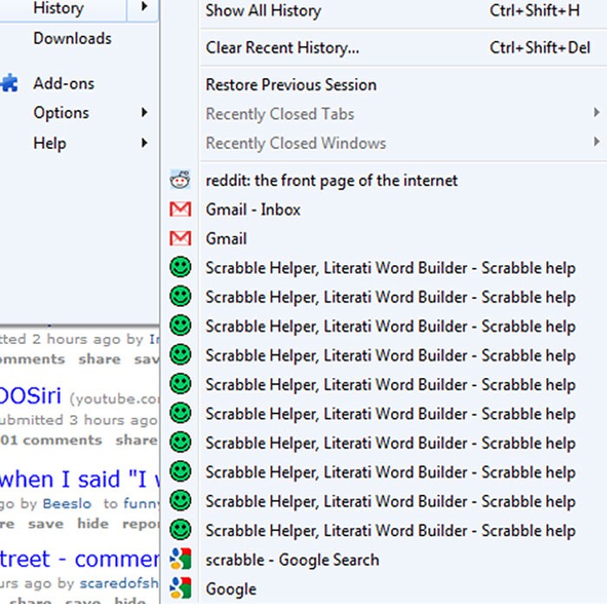Expand the Options submenu arrow
This screenshot has height=604, width=607.
pos(143,113)
